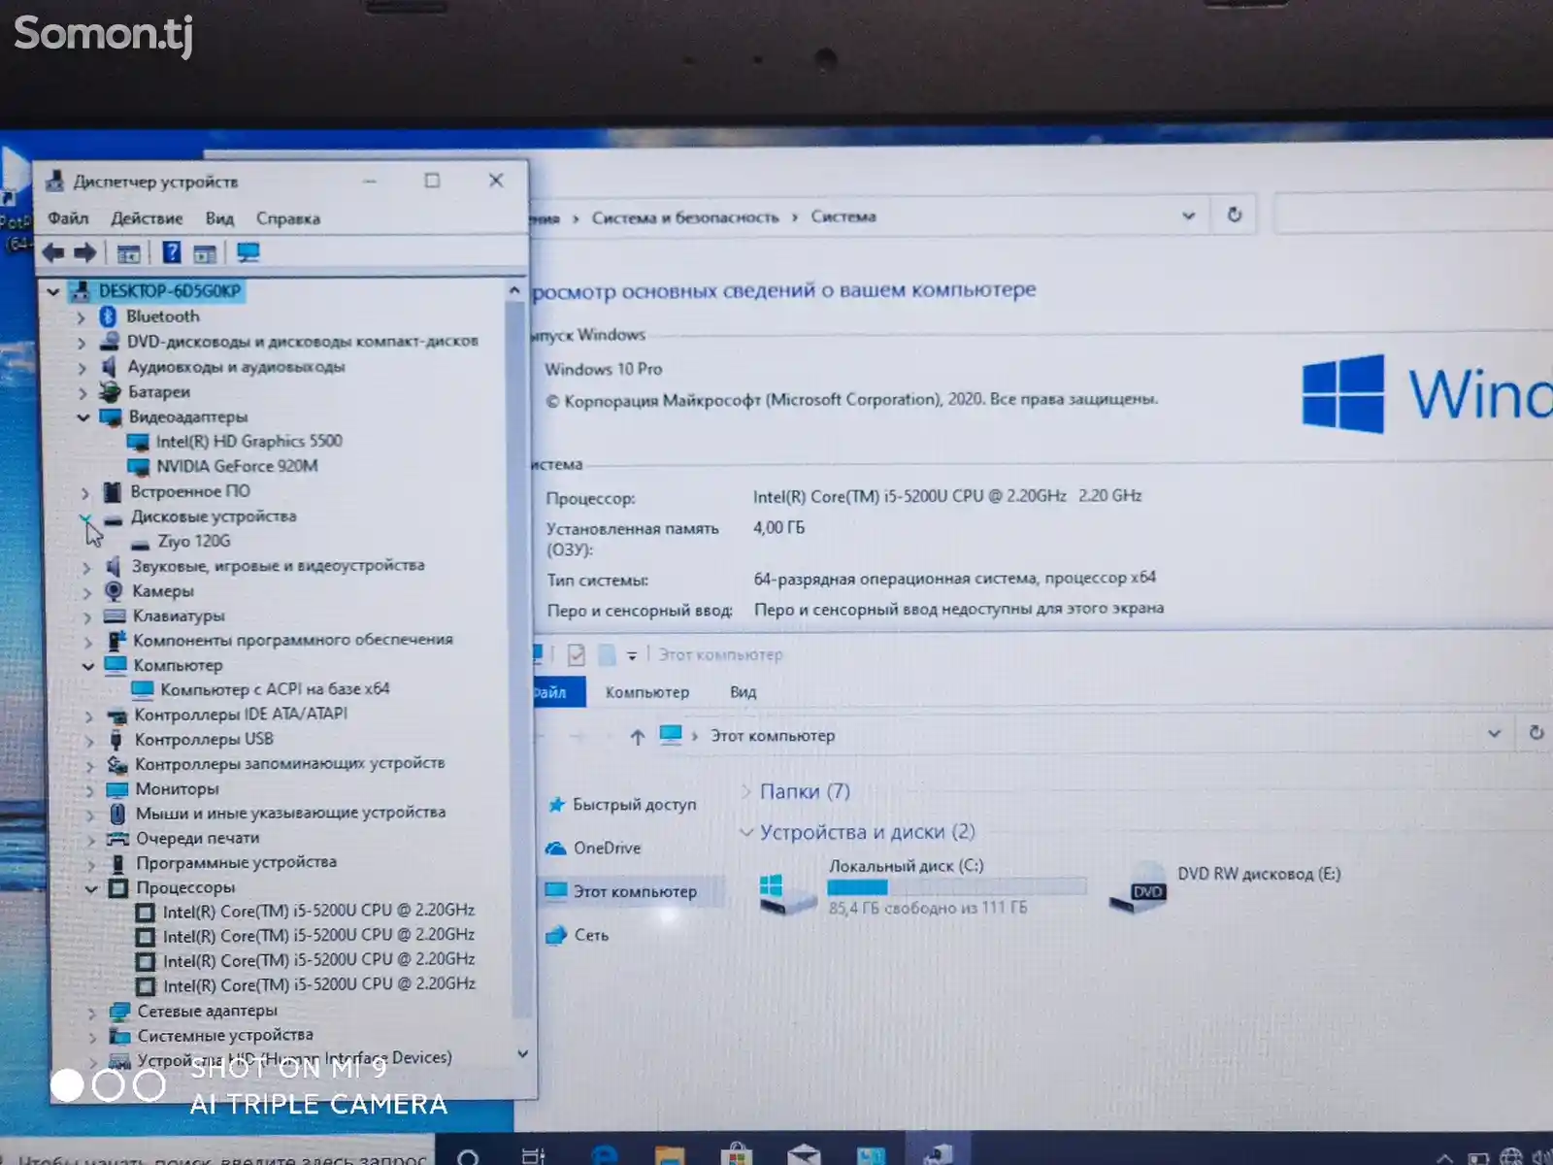Select Контроллеры IDE ATA/ATAPI
Screen dimensions: 1553x1165
click(x=241, y=715)
